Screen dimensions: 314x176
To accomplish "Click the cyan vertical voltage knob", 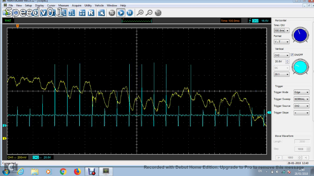I will (x=300, y=67).
